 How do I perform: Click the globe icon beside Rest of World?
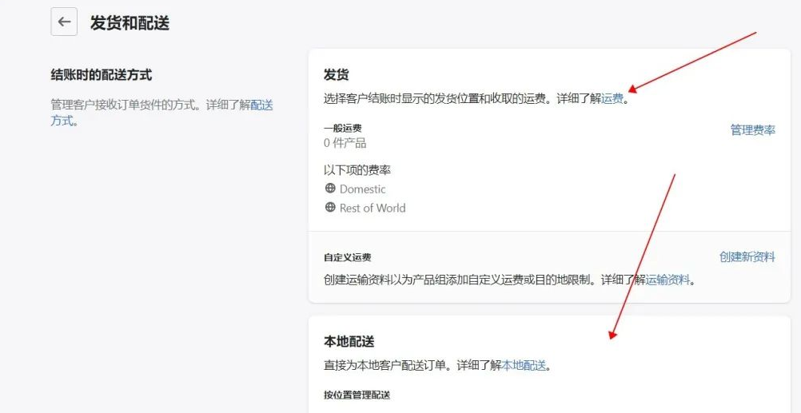click(x=330, y=208)
